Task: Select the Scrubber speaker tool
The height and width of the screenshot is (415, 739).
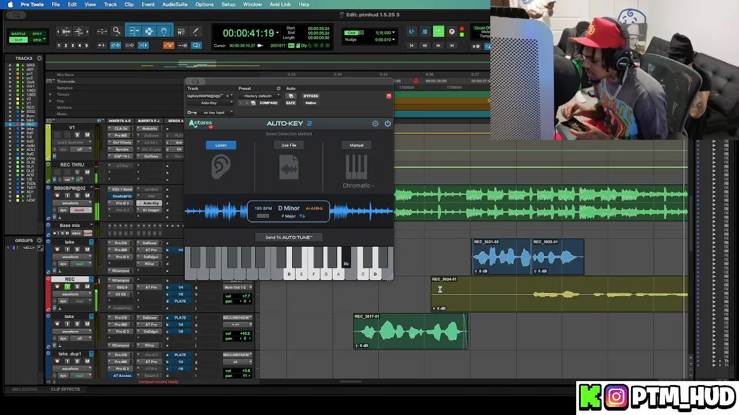Action: [181, 31]
